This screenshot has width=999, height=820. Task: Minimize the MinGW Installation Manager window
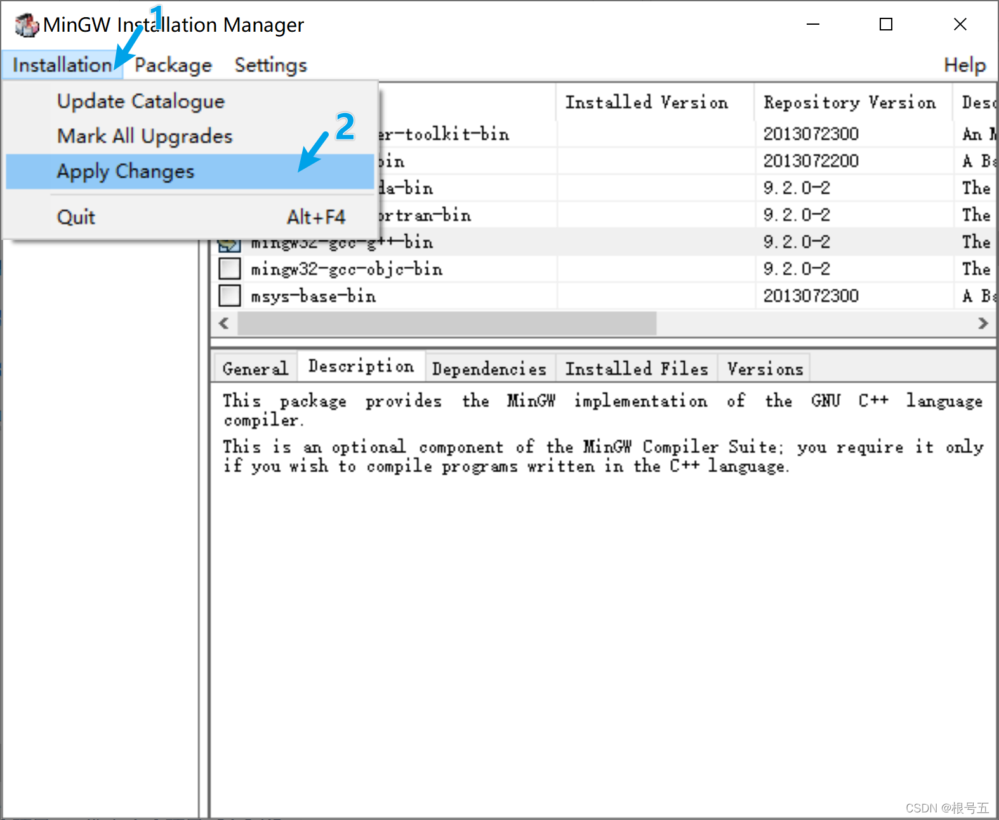pyautogui.click(x=813, y=24)
